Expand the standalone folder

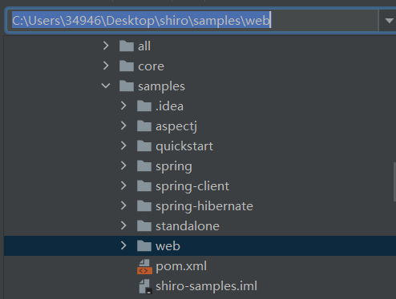coord(123,225)
